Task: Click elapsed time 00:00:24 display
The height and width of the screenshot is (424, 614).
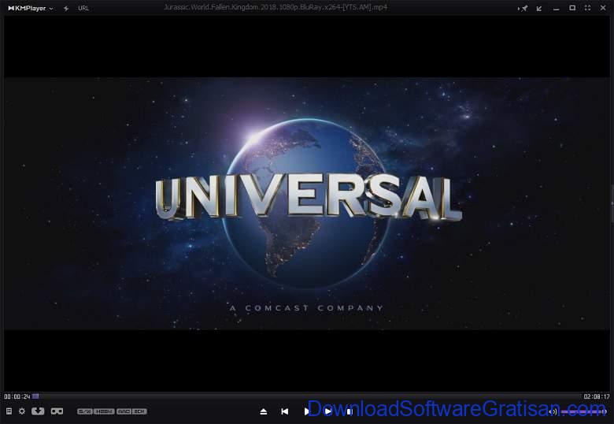Action: click(17, 396)
